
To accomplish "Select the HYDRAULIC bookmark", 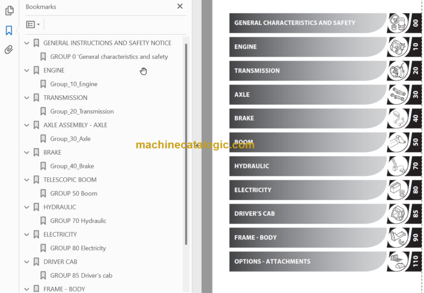I will [x=60, y=207].
